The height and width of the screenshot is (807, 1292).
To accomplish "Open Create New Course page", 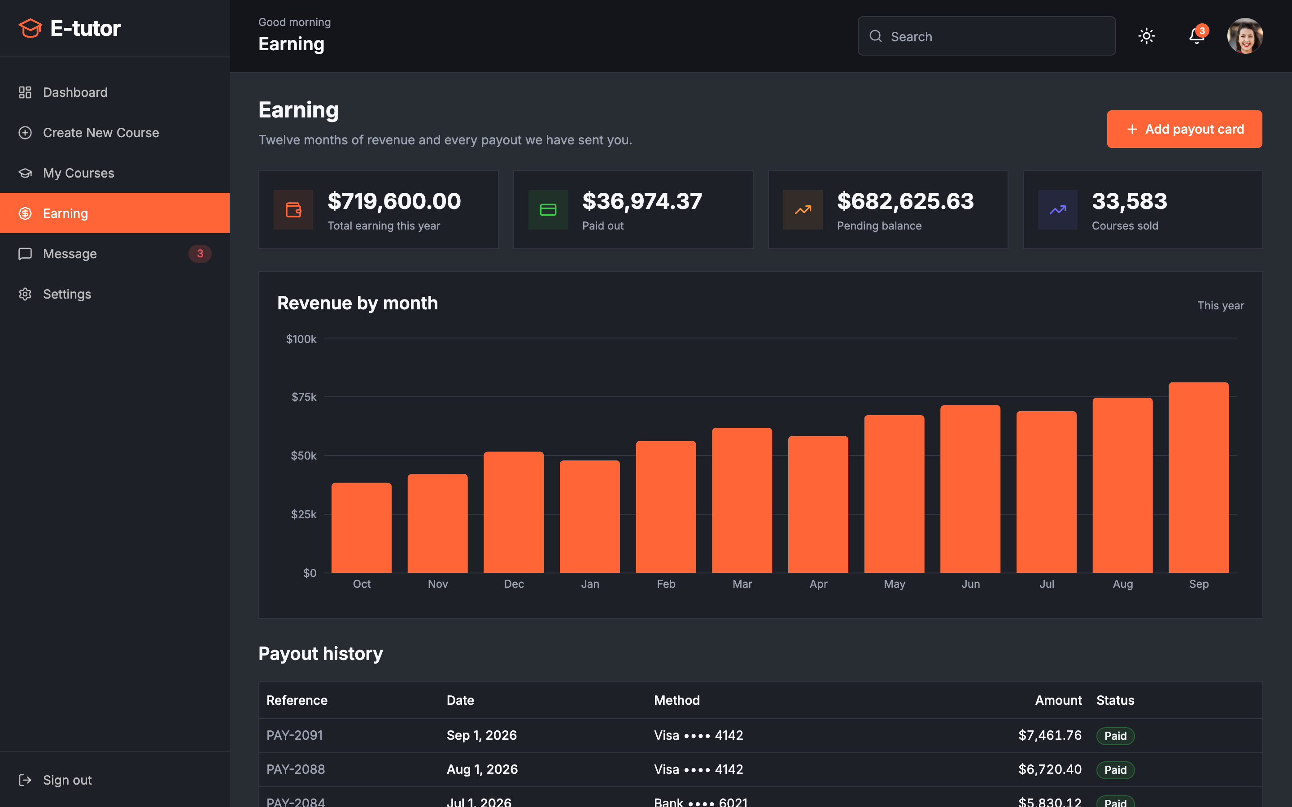I will (x=115, y=132).
